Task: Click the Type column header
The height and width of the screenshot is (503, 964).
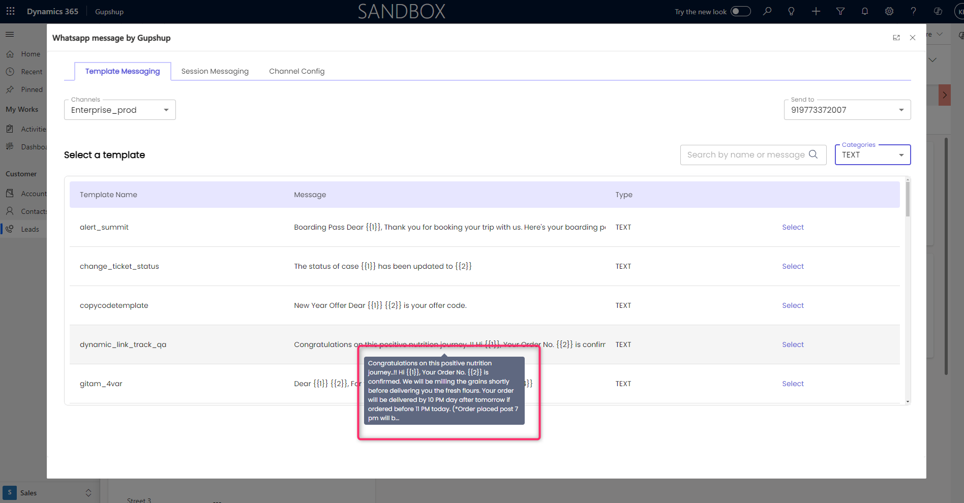Action: [x=624, y=195]
